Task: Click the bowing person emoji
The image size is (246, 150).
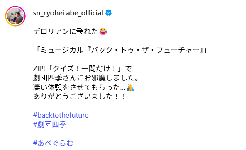Action: point(130,87)
